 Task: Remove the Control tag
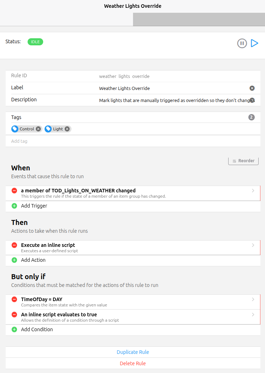[x=38, y=129]
